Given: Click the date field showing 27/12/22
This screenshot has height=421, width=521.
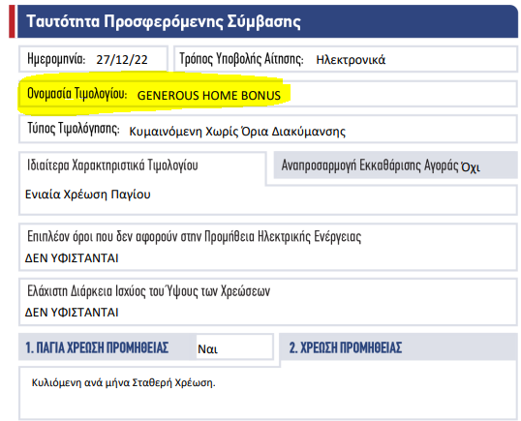Looking at the screenshot, I should pyautogui.click(x=122, y=60).
